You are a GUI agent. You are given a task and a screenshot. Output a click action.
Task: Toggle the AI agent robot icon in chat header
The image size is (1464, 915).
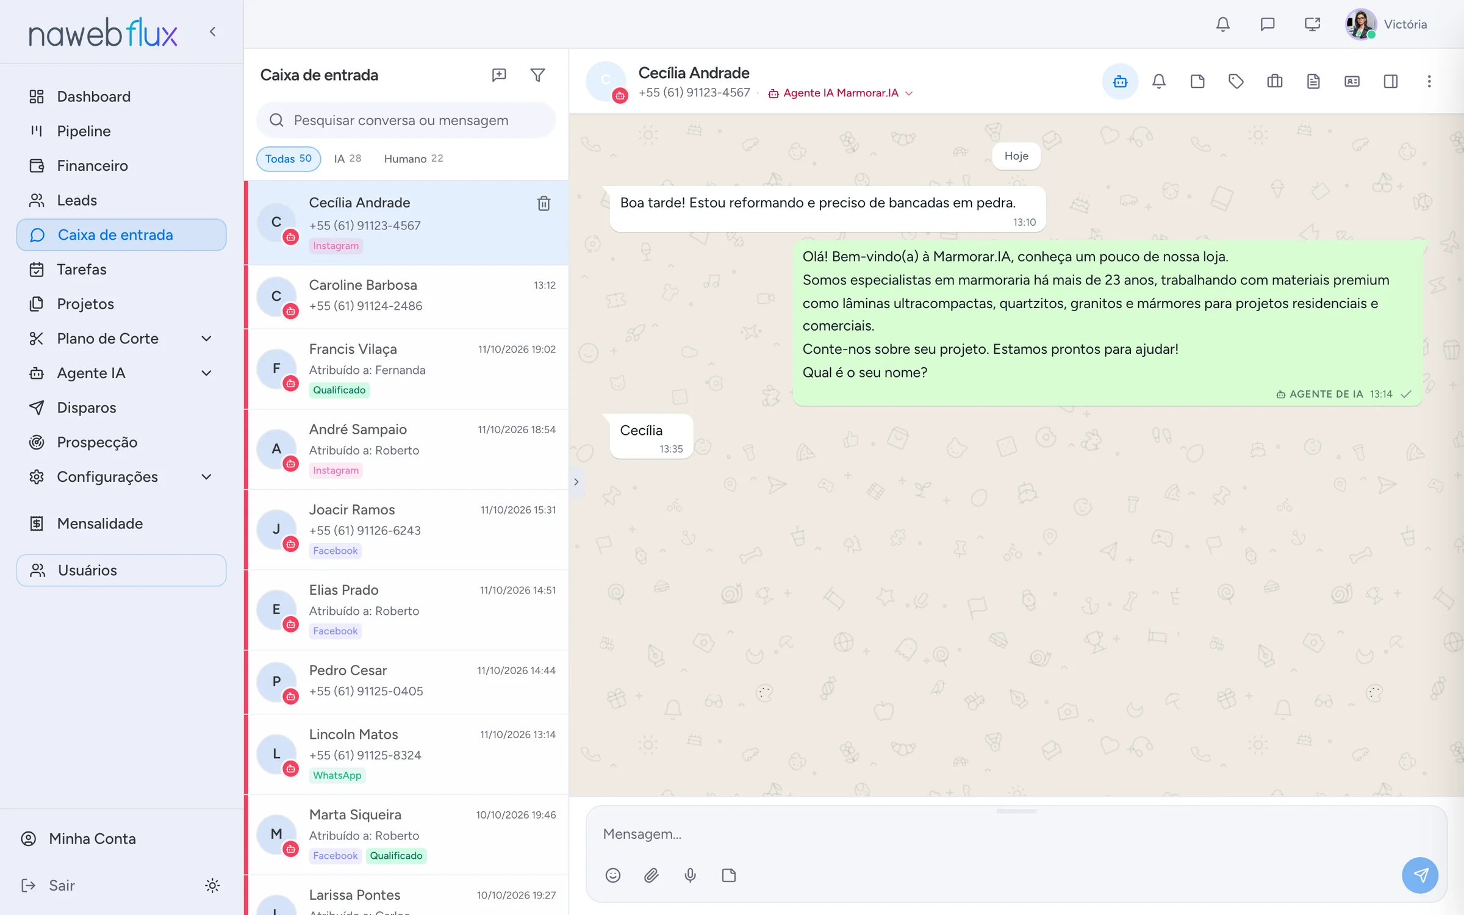pyautogui.click(x=1120, y=81)
